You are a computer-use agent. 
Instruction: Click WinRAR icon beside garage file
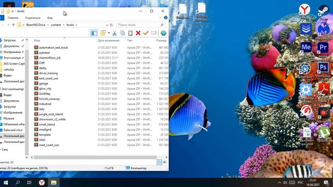tap(36, 83)
